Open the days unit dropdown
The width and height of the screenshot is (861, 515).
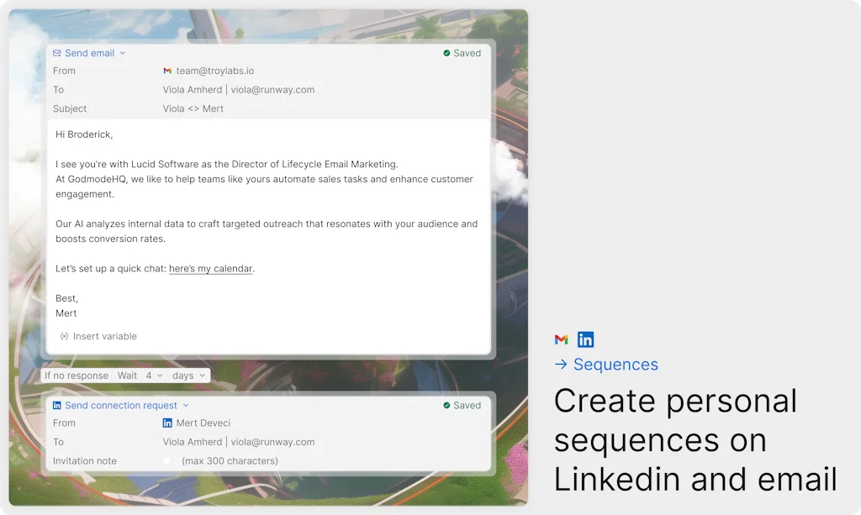(188, 376)
